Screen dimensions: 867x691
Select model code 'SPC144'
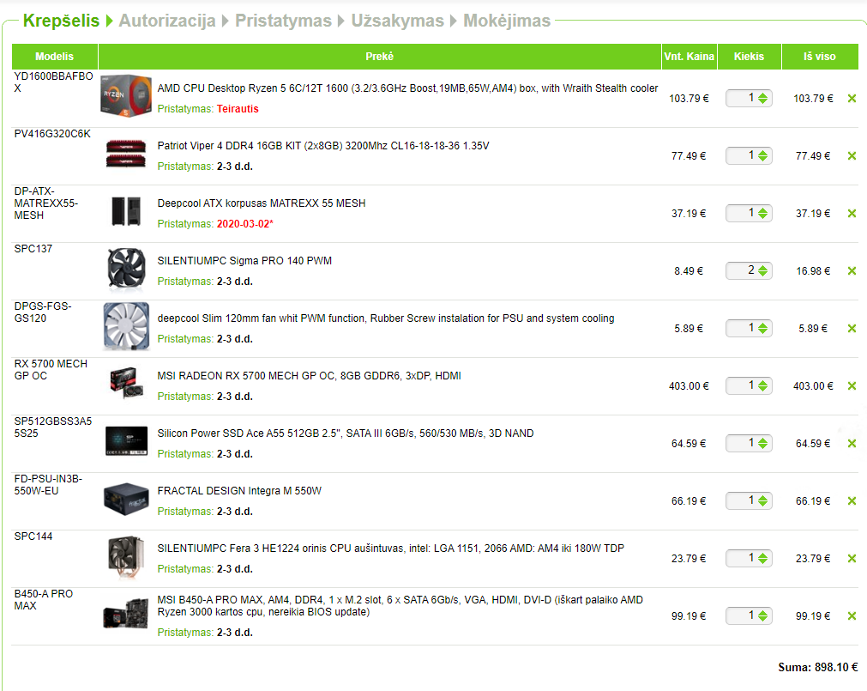coord(33,536)
